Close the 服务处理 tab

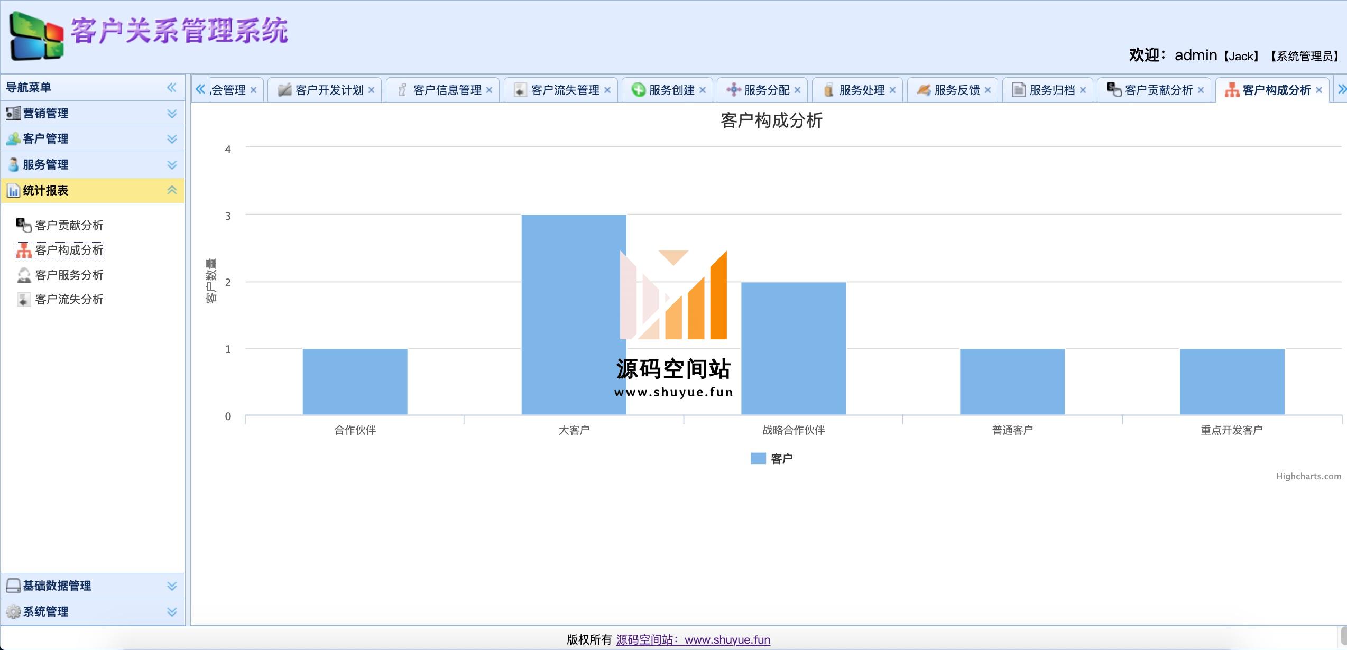click(892, 90)
